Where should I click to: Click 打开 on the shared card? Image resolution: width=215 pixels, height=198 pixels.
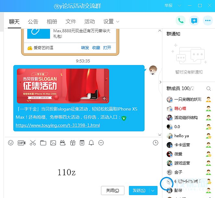coord(107,48)
